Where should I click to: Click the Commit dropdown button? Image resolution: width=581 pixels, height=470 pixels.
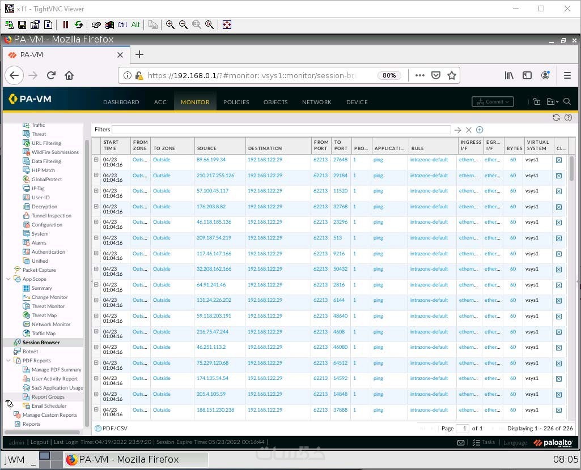[x=493, y=102]
